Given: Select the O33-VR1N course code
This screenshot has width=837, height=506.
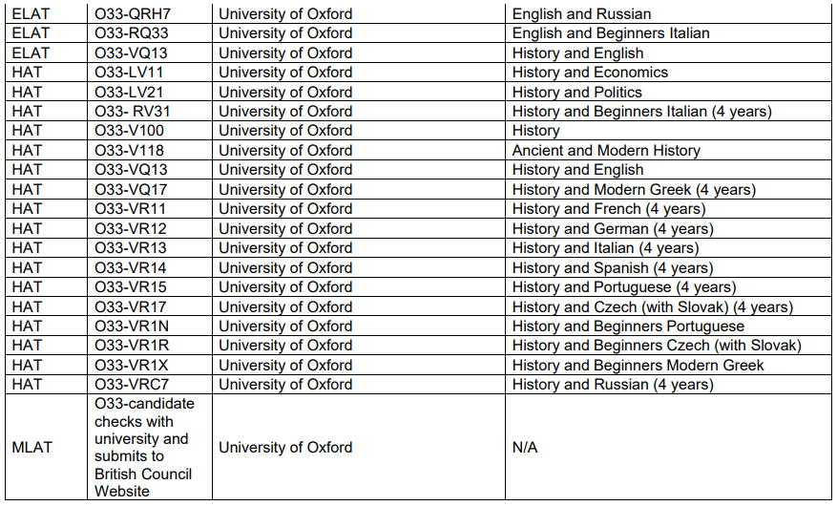Looking at the screenshot, I should click(131, 327).
